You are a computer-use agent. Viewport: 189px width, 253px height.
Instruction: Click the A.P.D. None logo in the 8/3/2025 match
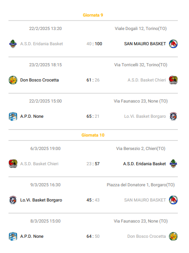[13, 236]
